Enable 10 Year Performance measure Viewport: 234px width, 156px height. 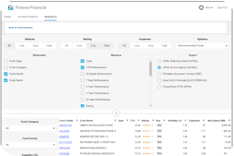coord(82,100)
